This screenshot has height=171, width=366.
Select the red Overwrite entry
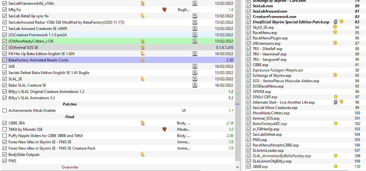70,167
